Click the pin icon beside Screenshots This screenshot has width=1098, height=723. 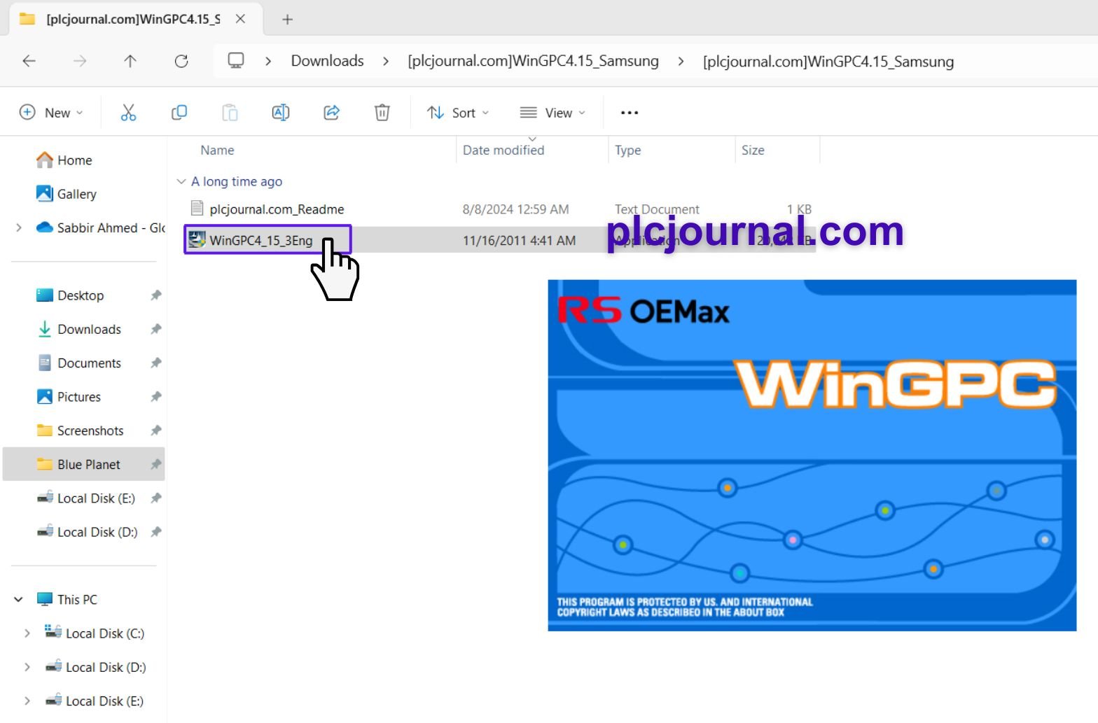click(x=155, y=430)
